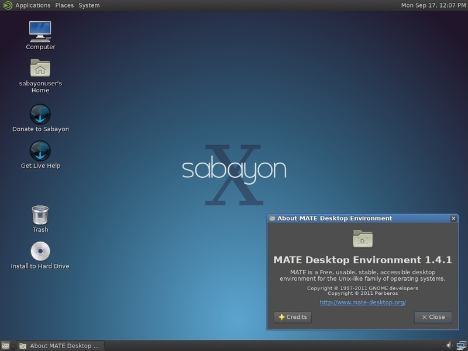Click the About MATE Desktop Environment title bar
468x351 pixels.
point(363,218)
